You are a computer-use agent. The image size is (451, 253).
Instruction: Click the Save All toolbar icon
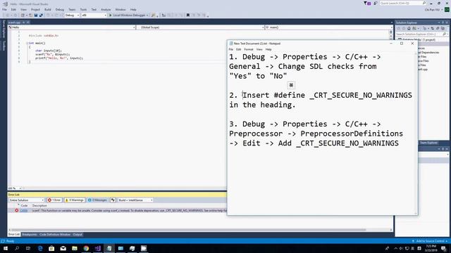click(x=41, y=15)
